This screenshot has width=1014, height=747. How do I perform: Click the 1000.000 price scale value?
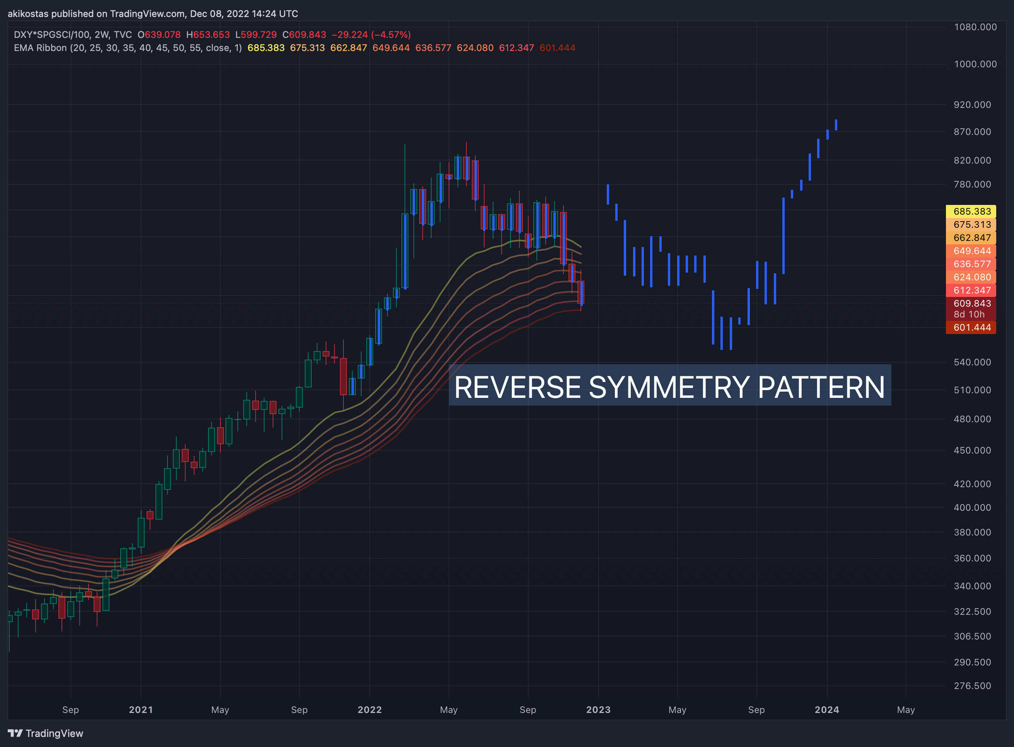click(975, 64)
